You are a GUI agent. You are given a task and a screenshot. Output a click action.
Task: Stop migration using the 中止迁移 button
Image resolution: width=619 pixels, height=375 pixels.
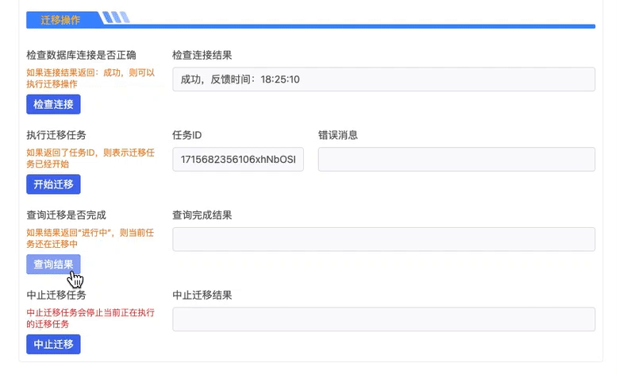coord(53,344)
